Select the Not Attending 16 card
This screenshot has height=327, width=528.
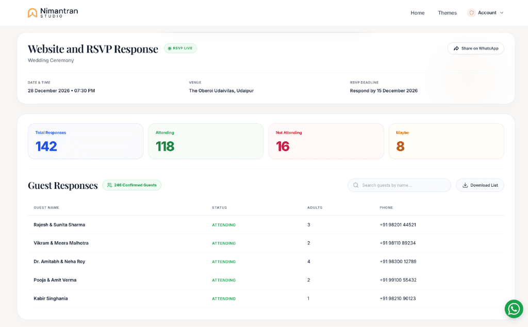(x=326, y=141)
